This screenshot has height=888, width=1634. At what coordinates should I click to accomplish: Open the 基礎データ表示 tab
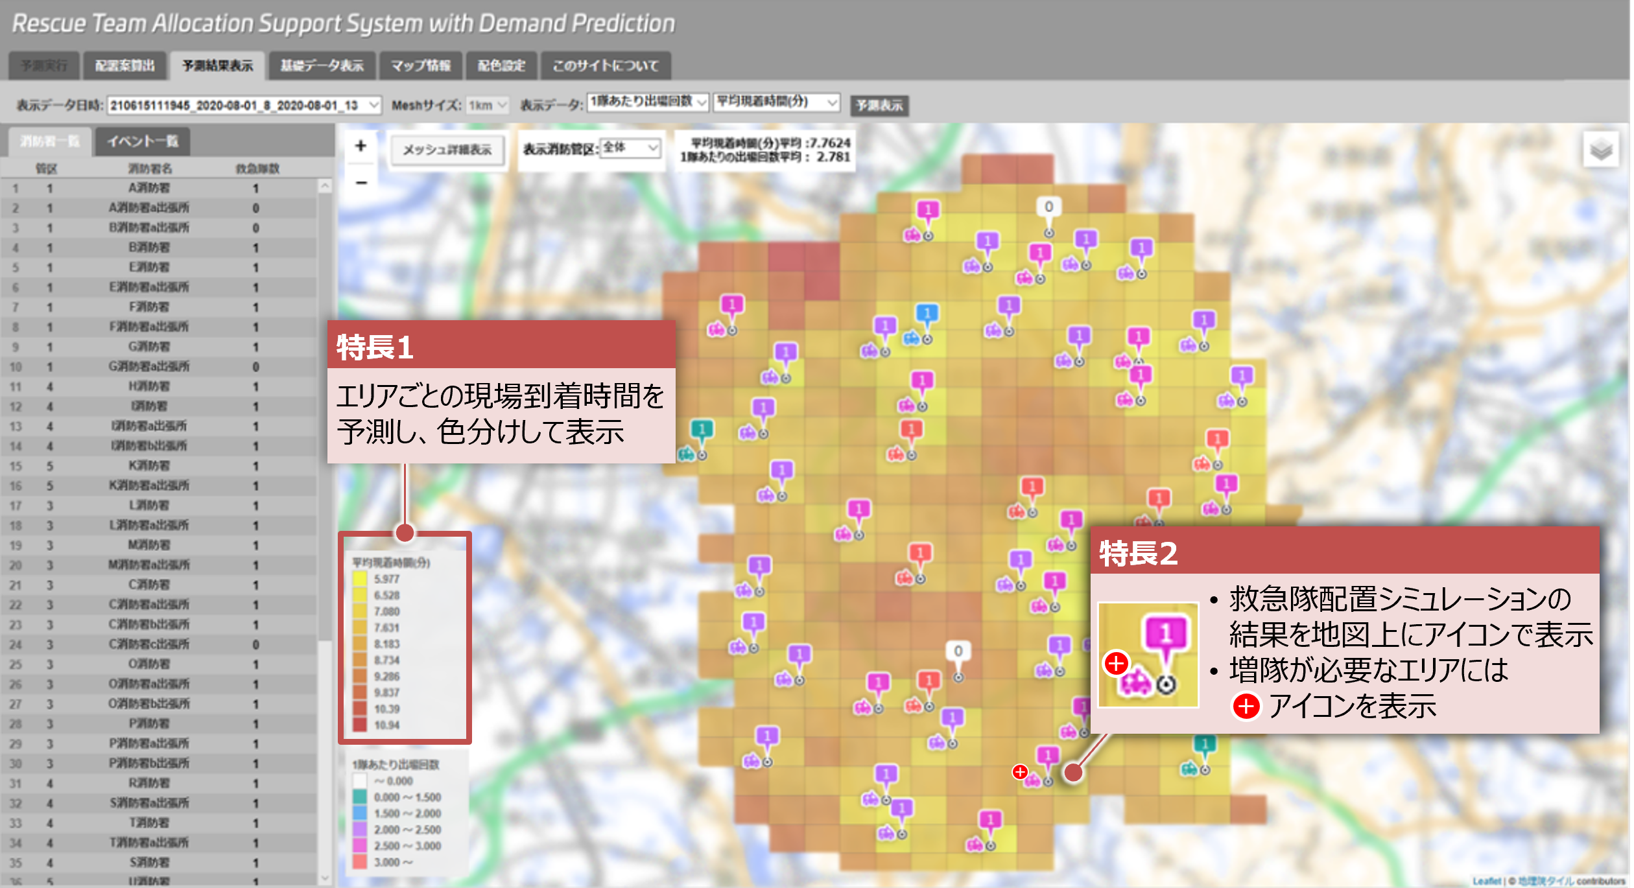click(x=322, y=66)
